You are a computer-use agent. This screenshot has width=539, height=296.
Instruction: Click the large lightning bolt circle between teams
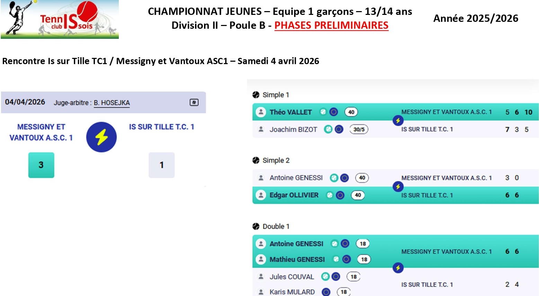coord(101,137)
